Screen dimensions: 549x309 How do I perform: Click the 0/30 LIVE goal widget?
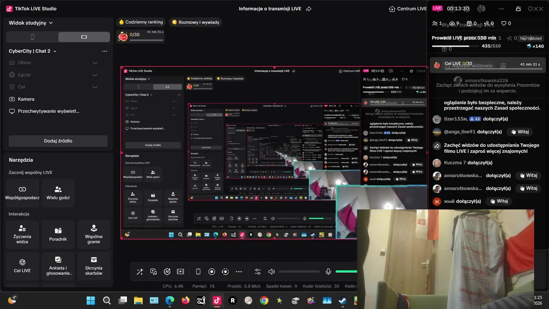point(140,36)
